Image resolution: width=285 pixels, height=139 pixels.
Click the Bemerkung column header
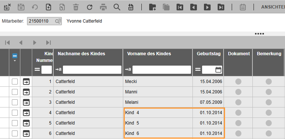(x=269, y=54)
